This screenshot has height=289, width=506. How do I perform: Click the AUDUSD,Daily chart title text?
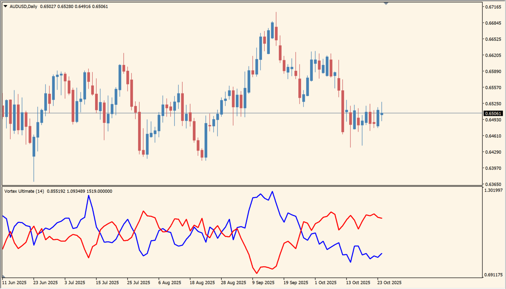[x=23, y=6]
